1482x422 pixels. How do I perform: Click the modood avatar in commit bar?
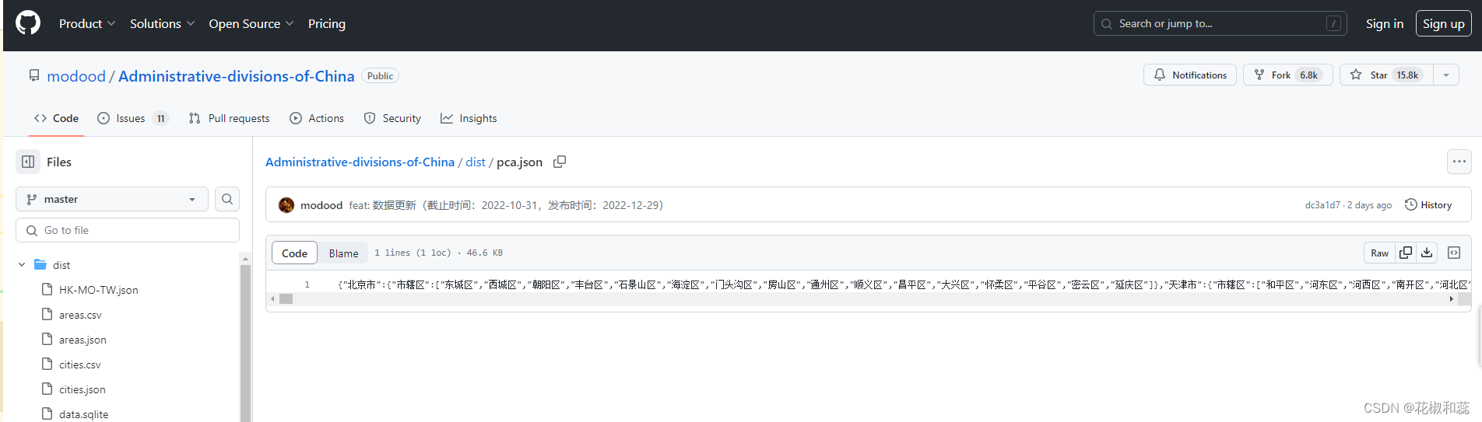(286, 205)
